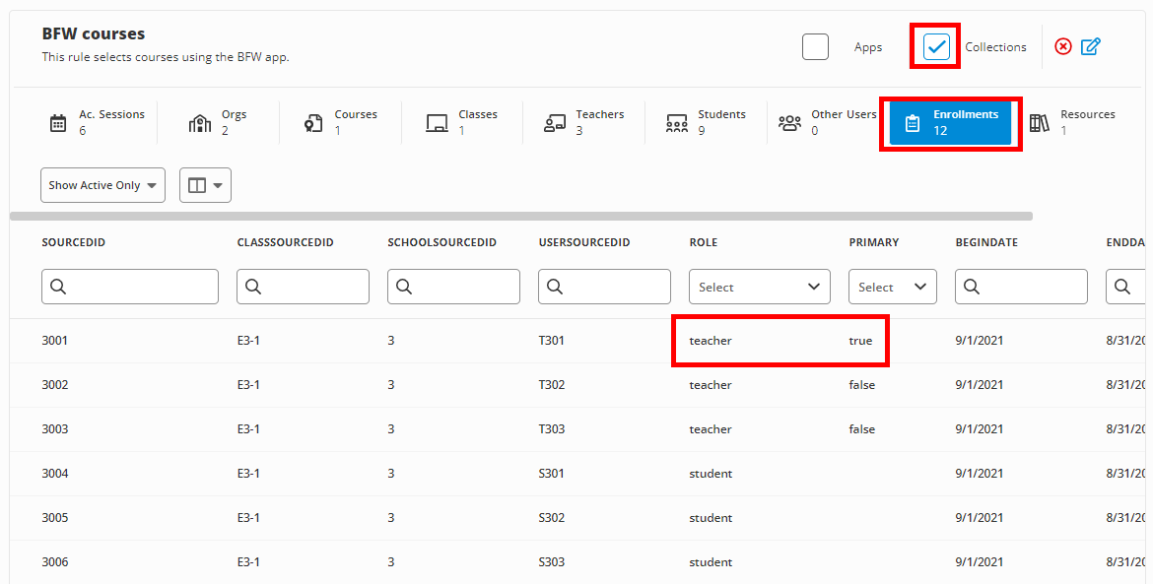Uncheck the Collections checkbox
This screenshot has width=1153, height=584.
point(934,45)
